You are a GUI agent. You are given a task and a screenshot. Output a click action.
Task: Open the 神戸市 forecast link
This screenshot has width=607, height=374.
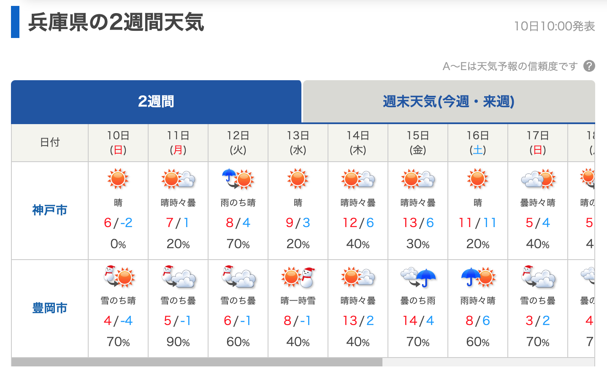(50, 210)
